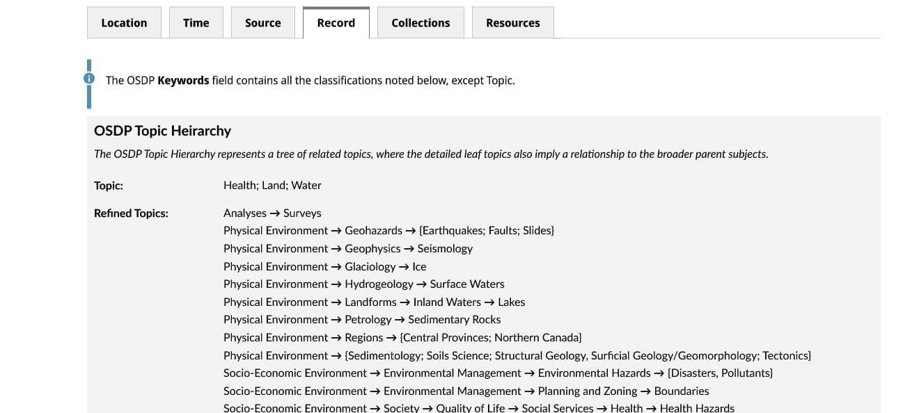Switch to the Time tab
The height and width of the screenshot is (413, 919).
(196, 23)
